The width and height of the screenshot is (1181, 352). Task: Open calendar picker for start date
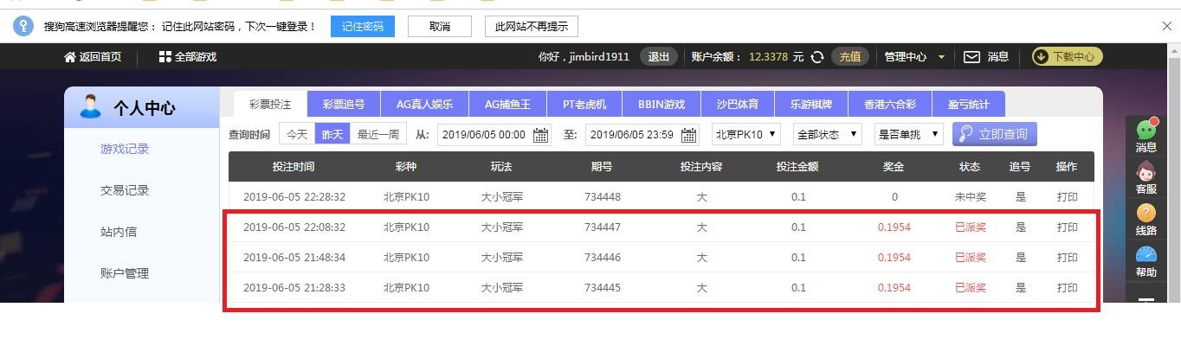(541, 135)
